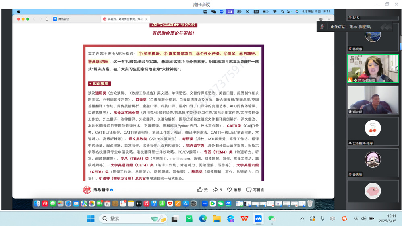Select 姜思忻 participant tile
Screen dimensions: 402x226
pos(373,162)
